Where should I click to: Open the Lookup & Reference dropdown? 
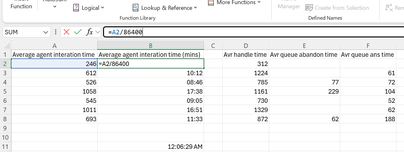[x=165, y=8]
